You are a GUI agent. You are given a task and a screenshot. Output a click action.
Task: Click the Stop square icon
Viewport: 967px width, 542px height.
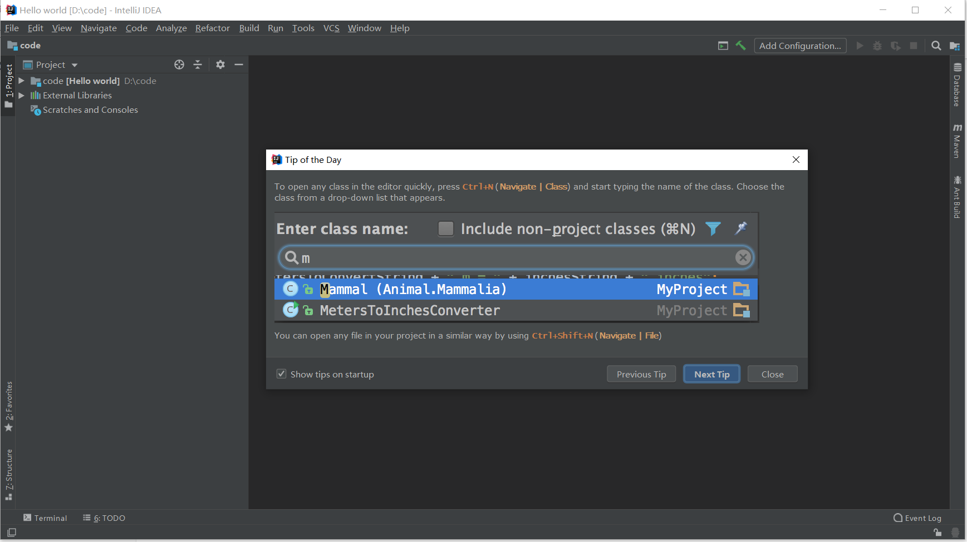(x=914, y=46)
